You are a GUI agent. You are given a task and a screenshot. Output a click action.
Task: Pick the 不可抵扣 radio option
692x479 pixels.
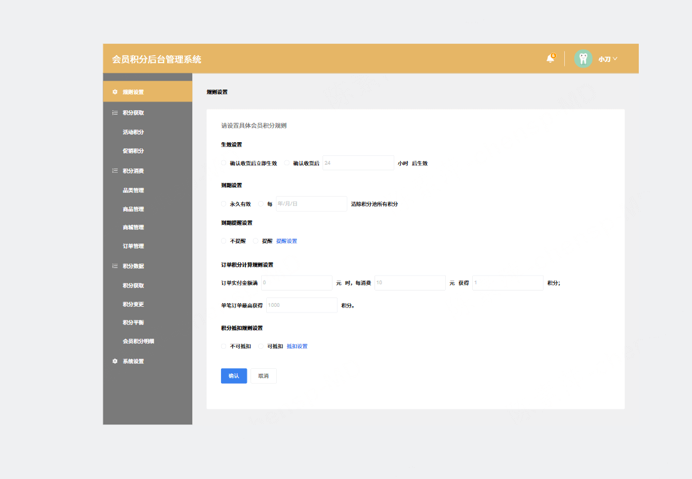[224, 346]
